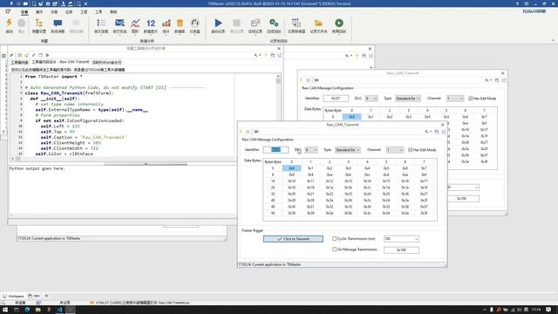Click the run arrow in code editor toolbar
558x314 pixels.
(48, 55)
